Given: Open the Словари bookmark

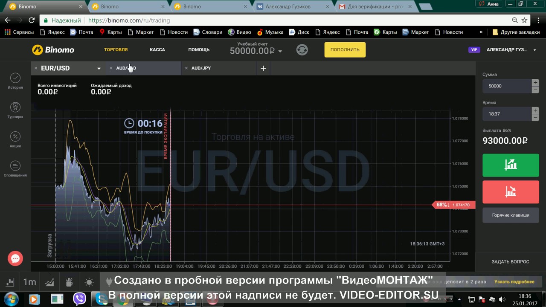Looking at the screenshot, I should [208, 32].
